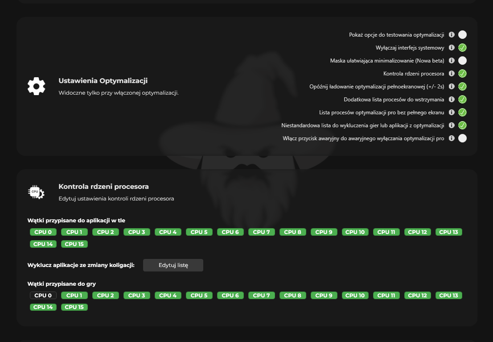This screenshot has width=493, height=342.
Task: Enable the Włącz przycisk awaryjny toggle
Action: 462,138
